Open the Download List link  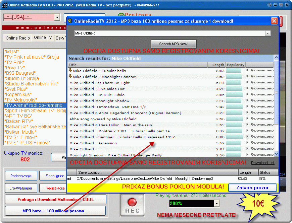click(x=262, y=163)
